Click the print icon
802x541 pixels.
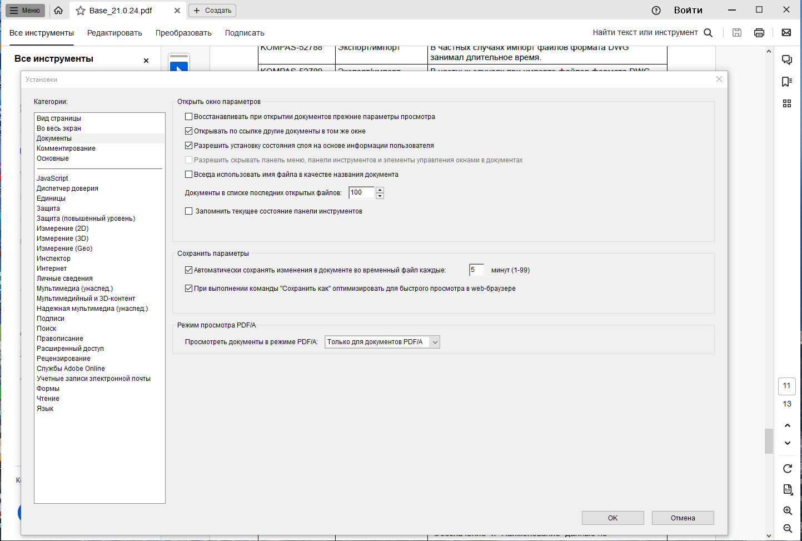coord(759,33)
